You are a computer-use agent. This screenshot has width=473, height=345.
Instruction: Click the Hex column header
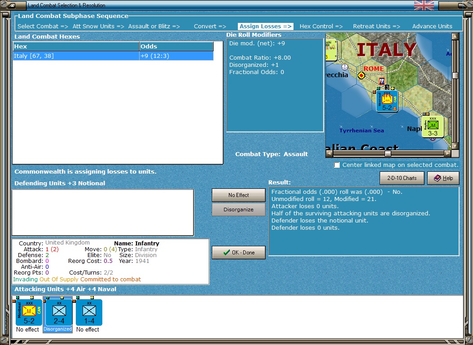(76, 47)
